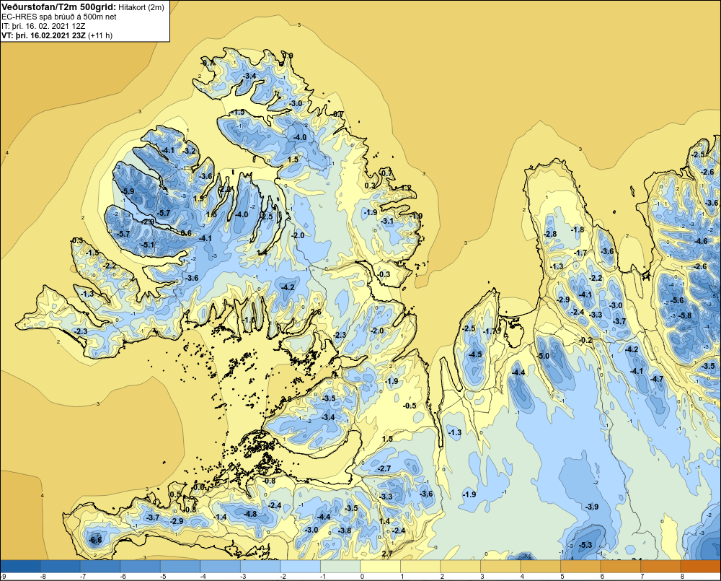
Task: Click the 2.6 temperature value
Action: [317, 312]
